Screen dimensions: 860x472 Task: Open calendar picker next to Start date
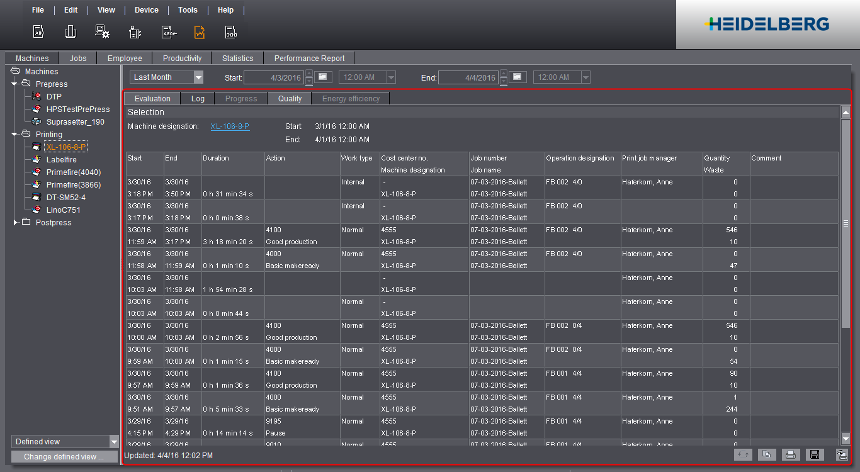[x=322, y=77]
